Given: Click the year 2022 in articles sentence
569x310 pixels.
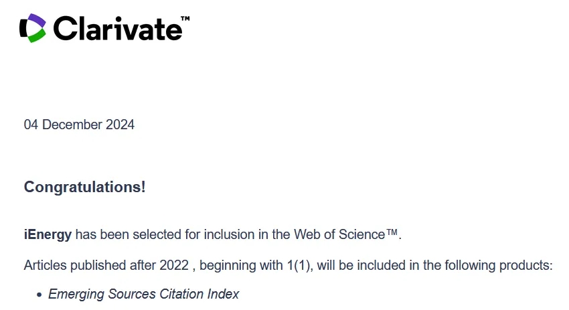Looking at the screenshot, I should 174,265.
